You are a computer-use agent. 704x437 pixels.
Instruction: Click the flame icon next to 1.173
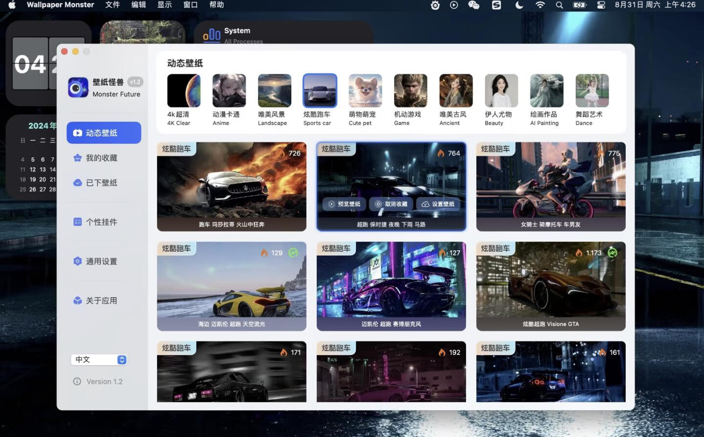[x=579, y=253]
